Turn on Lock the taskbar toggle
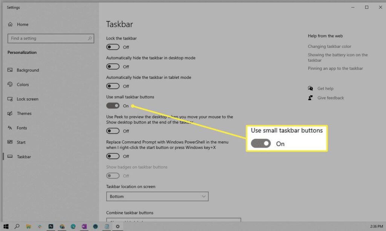Screen dimensions: 386x231 coord(113,47)
